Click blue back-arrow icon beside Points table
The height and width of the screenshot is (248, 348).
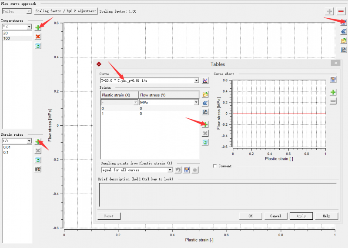(x=205, y=103)
